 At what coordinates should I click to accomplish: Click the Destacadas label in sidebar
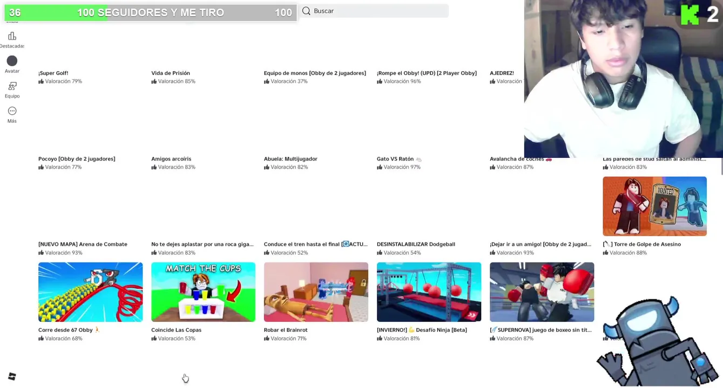tap(12, 46)
